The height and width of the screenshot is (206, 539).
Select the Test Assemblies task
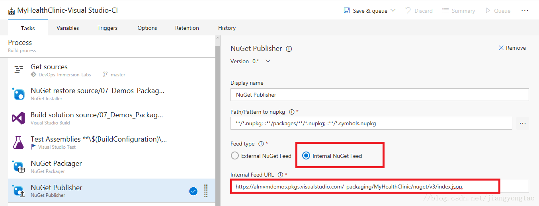click(111, 143)
